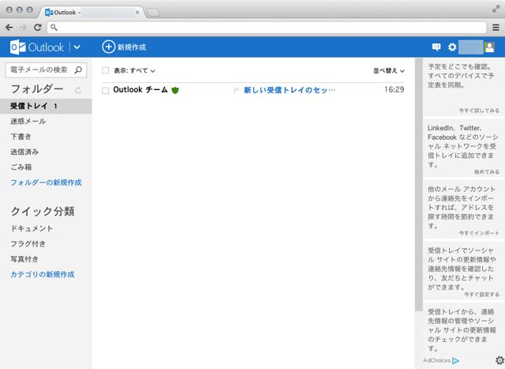Click the browser forward arrow
This screenshot has width=505, height=369.
[23, 28]
